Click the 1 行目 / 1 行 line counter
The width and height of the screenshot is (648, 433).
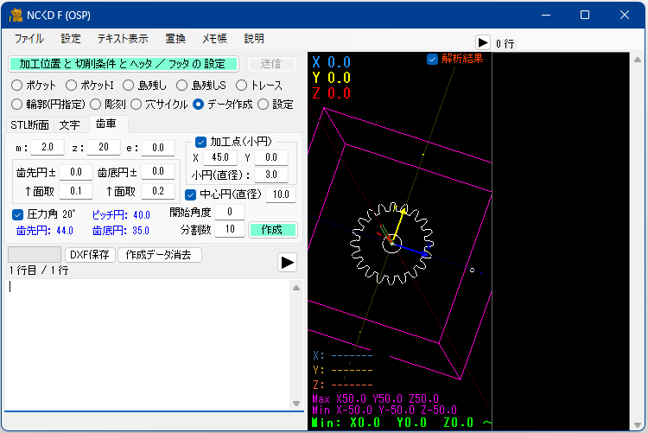tap(38, 271)
